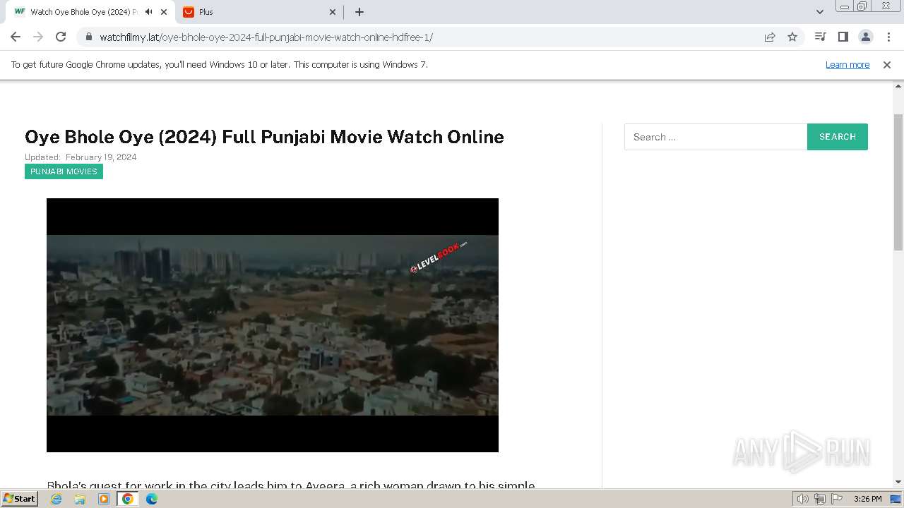
Task: Toggle Chrome side panel
Action: click(x=843, y=37)
